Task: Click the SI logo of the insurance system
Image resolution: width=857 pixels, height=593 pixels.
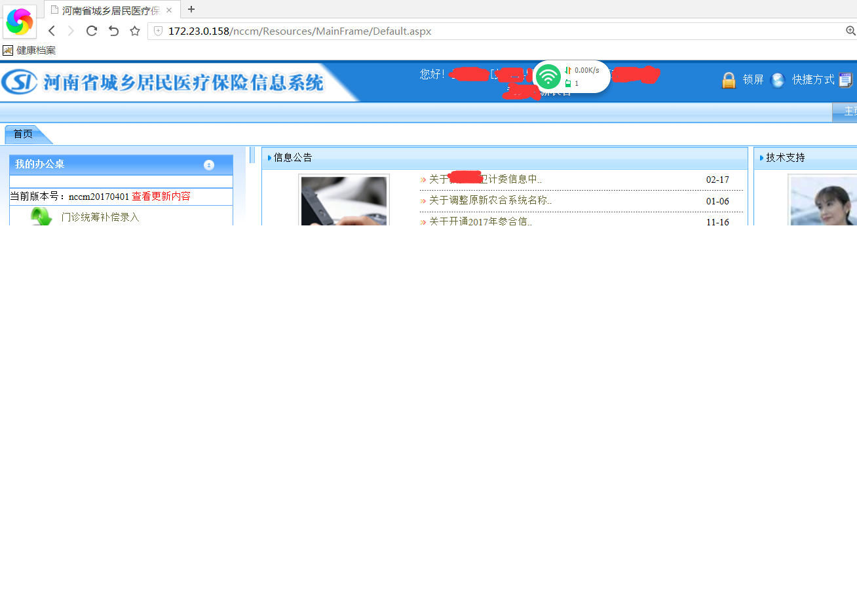Action: tap(18, 81)
